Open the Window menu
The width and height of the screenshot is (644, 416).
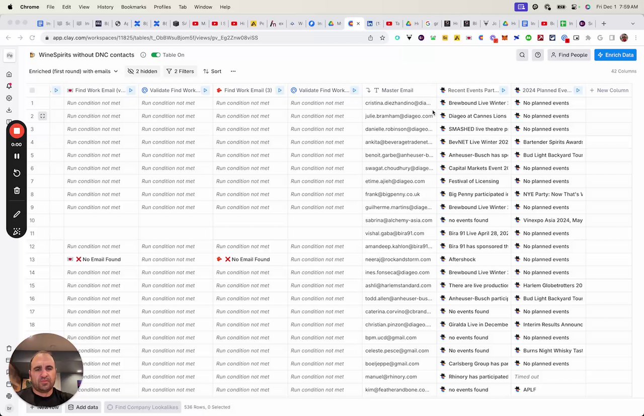tap(203, 7)
